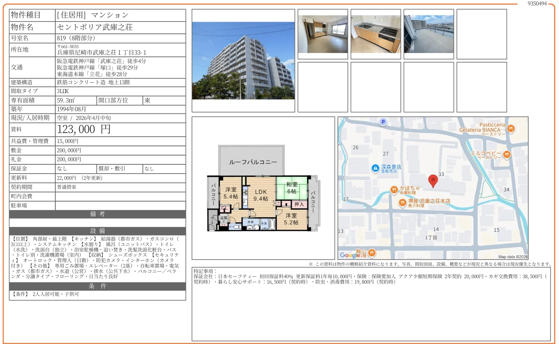Click the 条件 section header
The height and width of the screenshot is (344, 559).
click(97, 286)
